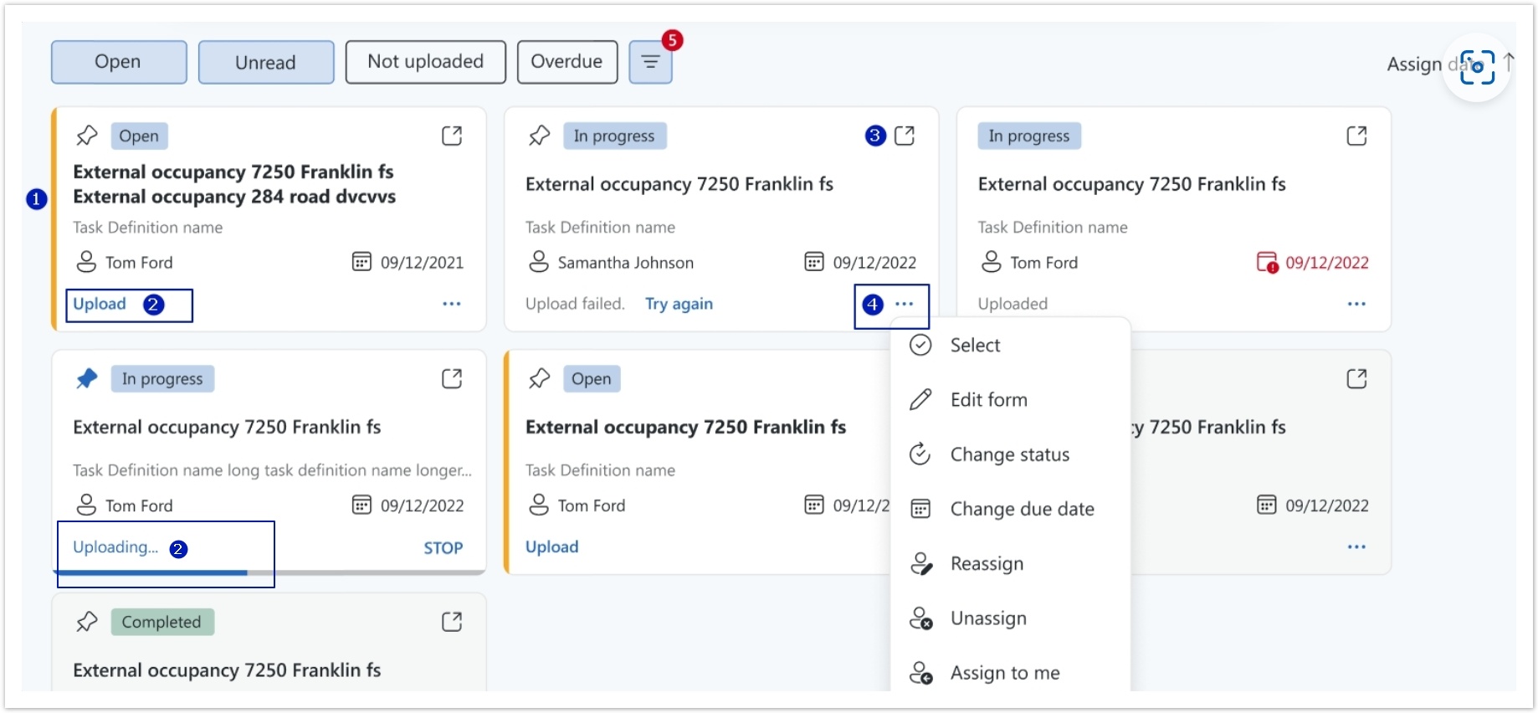Pin the Open task assigned 09/12/2021
The width and height of the screenshot is (1538, 713).
click(x=87, y=136)
